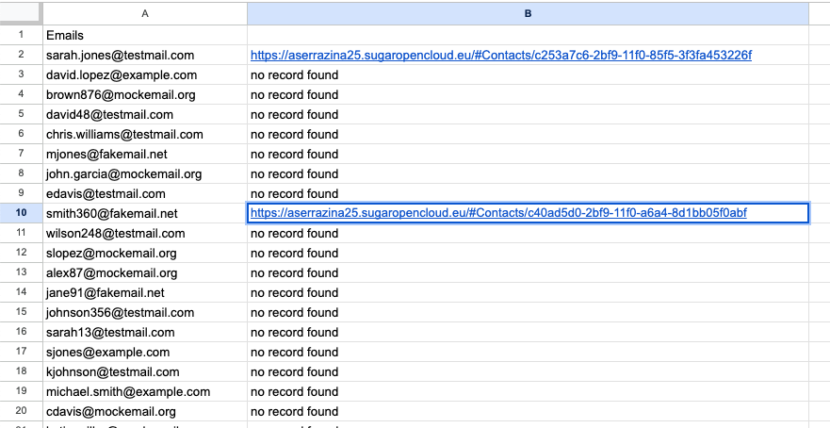
Task: Click the empty cell B1
Action: pos(528,36)
